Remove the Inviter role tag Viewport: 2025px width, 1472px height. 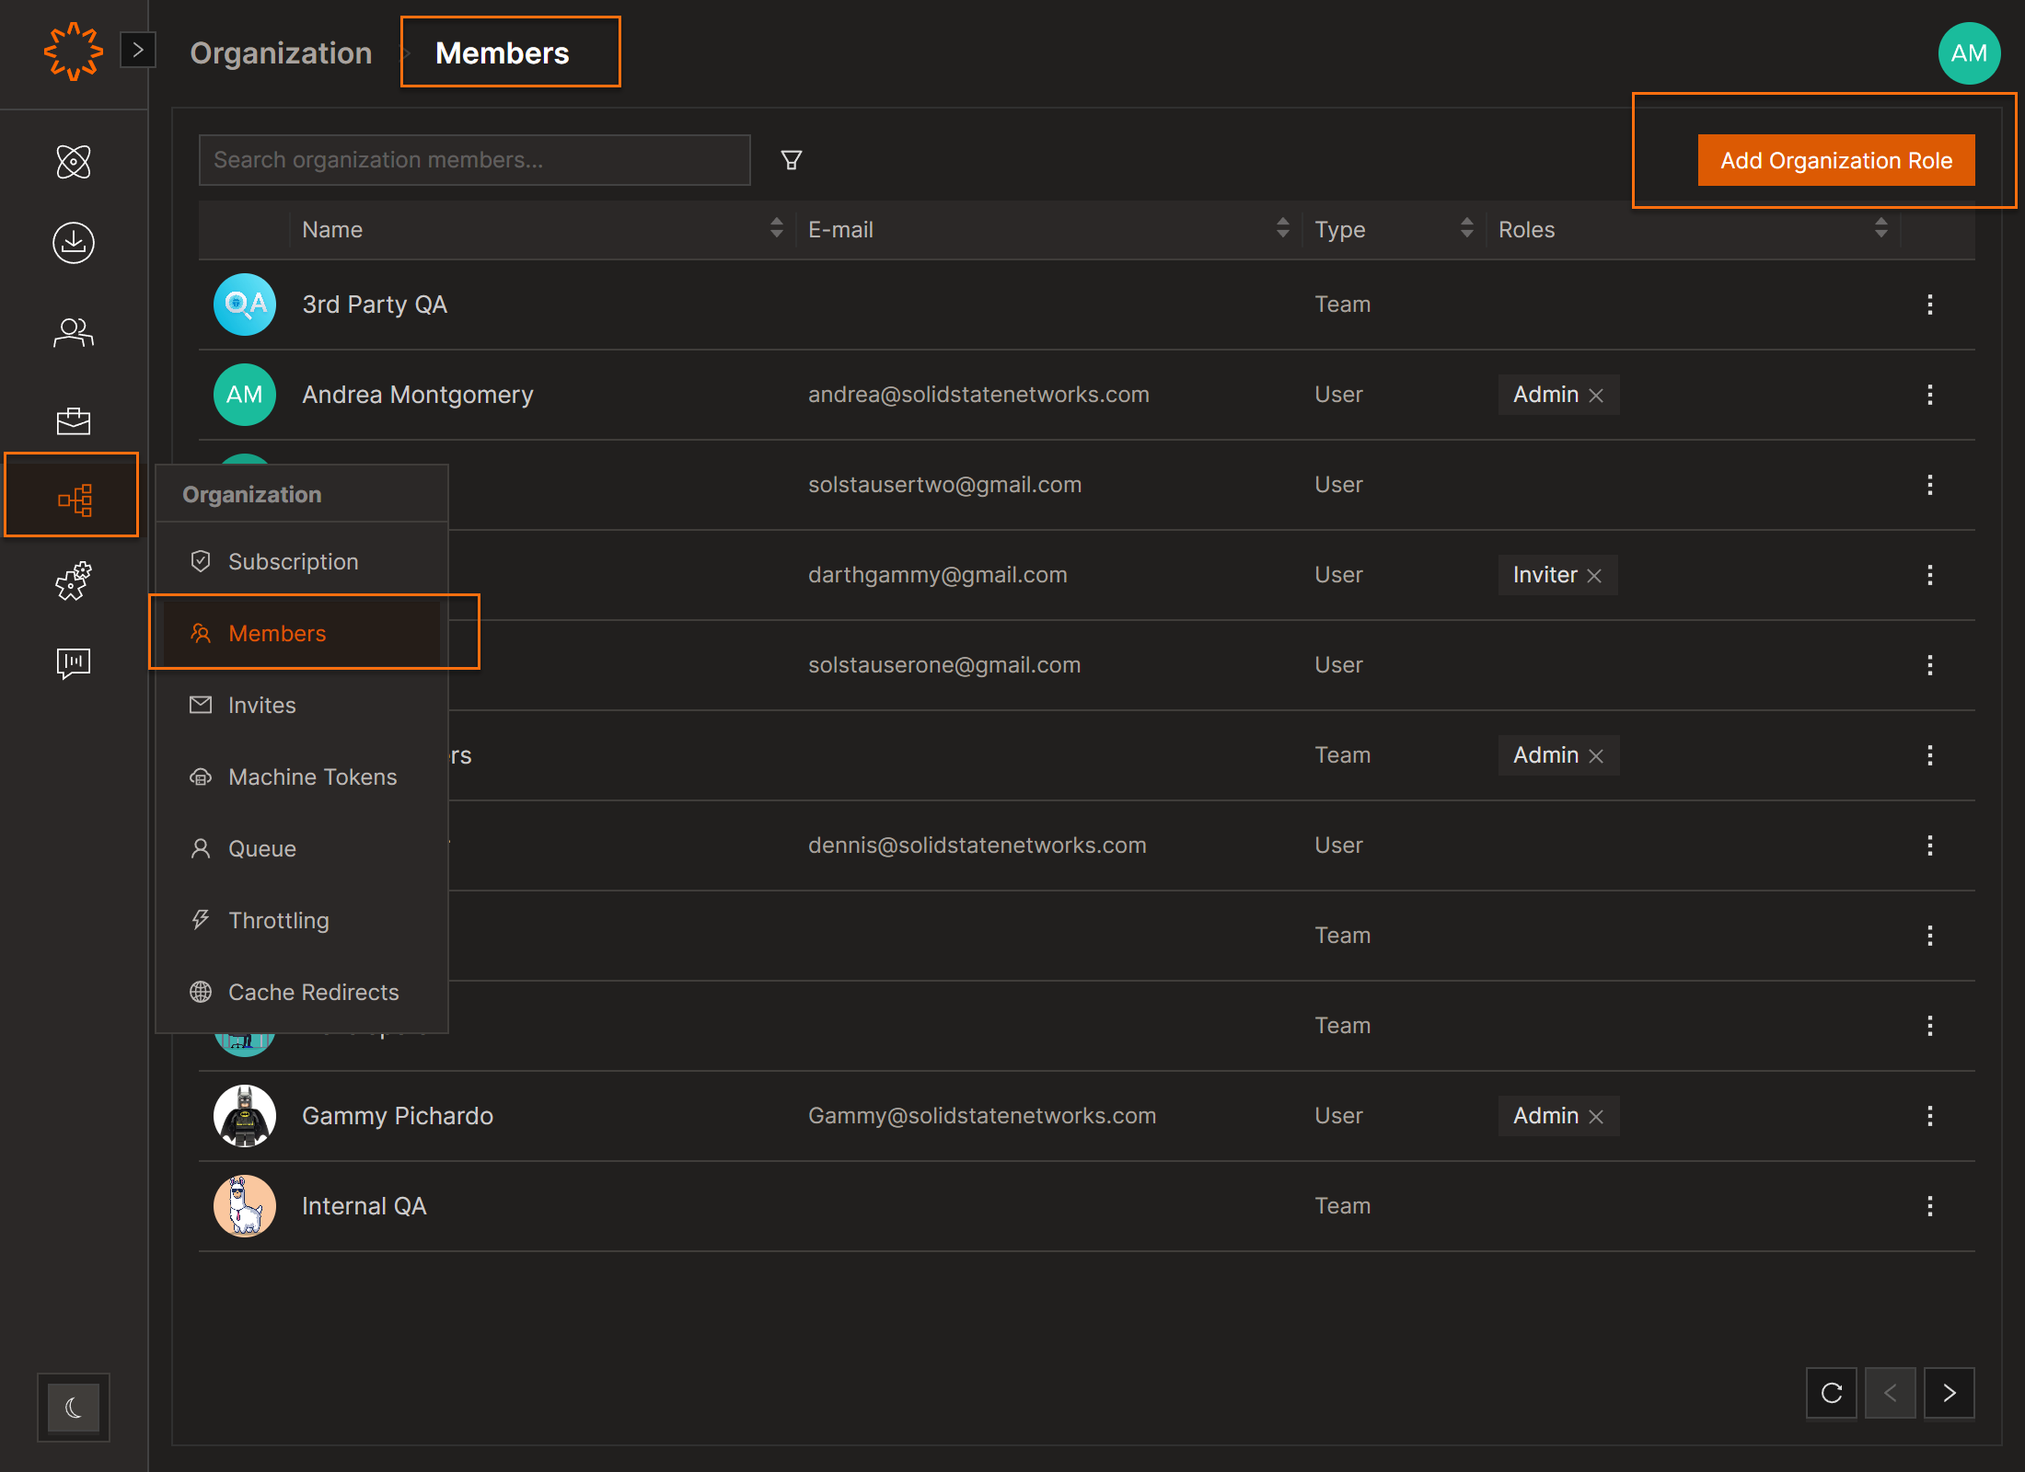click(1595, 576)
